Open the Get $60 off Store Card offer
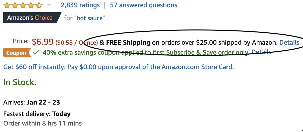 coord(118,67)
